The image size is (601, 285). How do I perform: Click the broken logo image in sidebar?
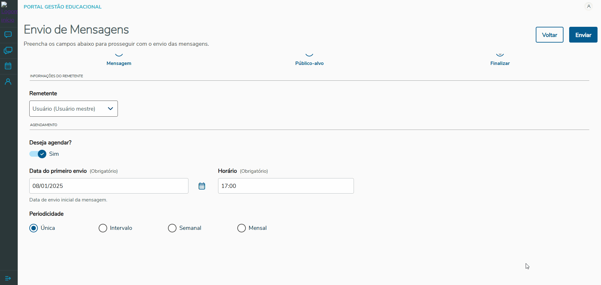8,12
